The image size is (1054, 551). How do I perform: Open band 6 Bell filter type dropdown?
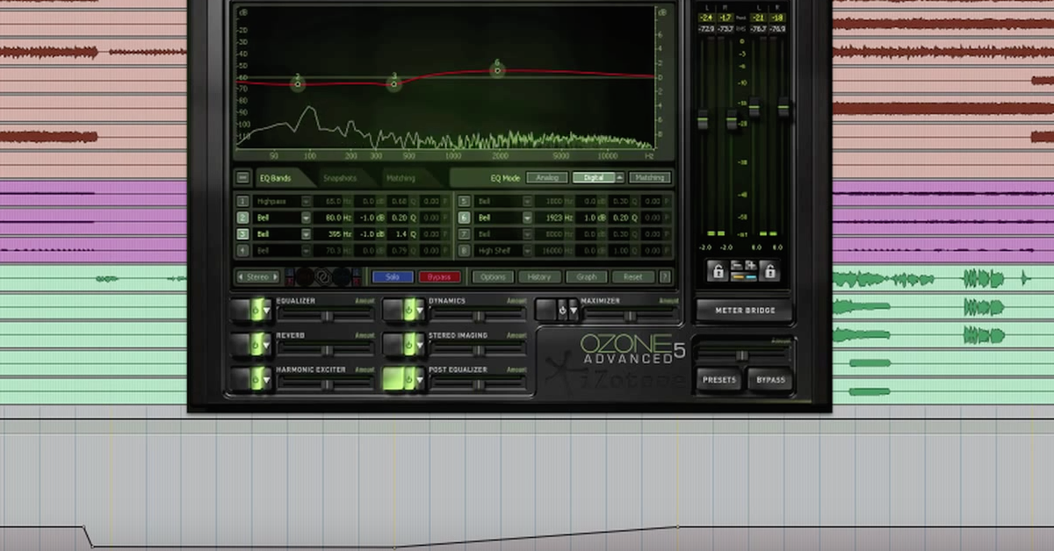[x=527, y=218]
